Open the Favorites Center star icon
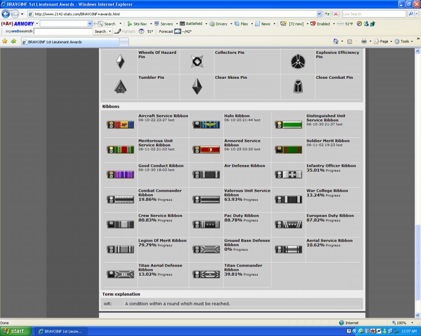 (x=5, y=42)
